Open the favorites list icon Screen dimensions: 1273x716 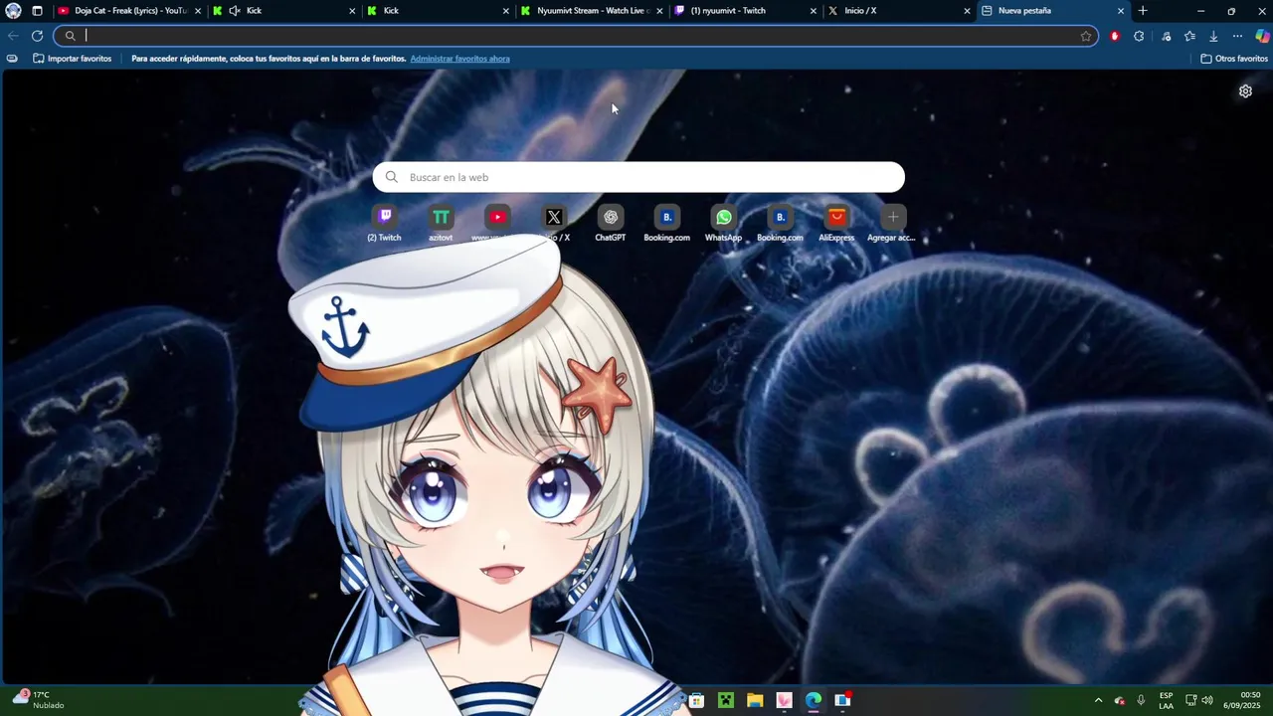pos(1189,36)
